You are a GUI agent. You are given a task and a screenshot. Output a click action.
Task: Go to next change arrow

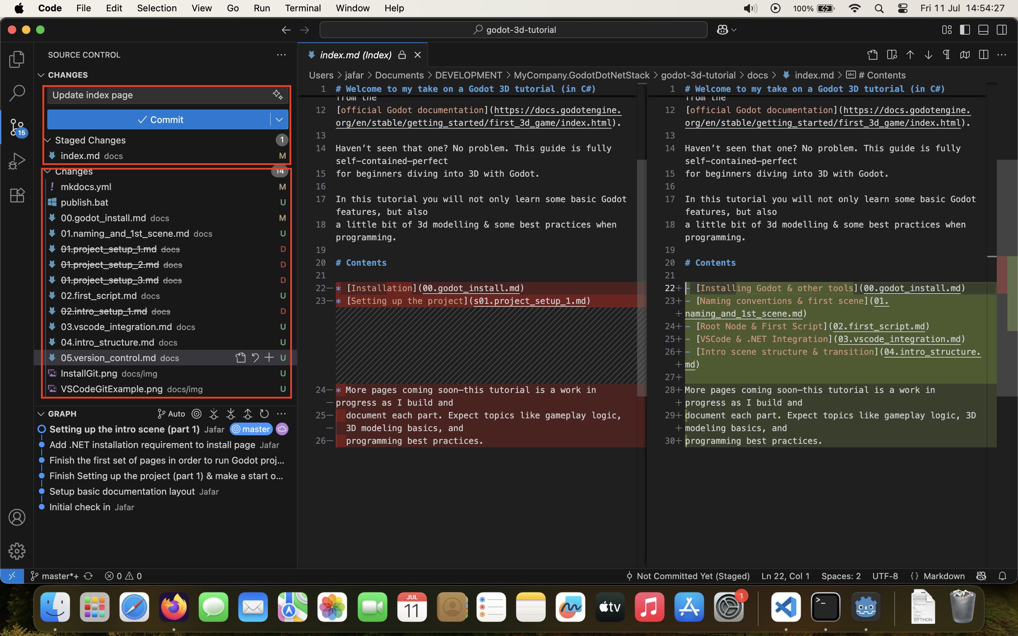tap(929, 55)
